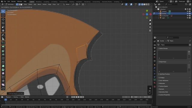Open the Render menu
This screenshot has height=108, width=192.
tap(13, 1)
